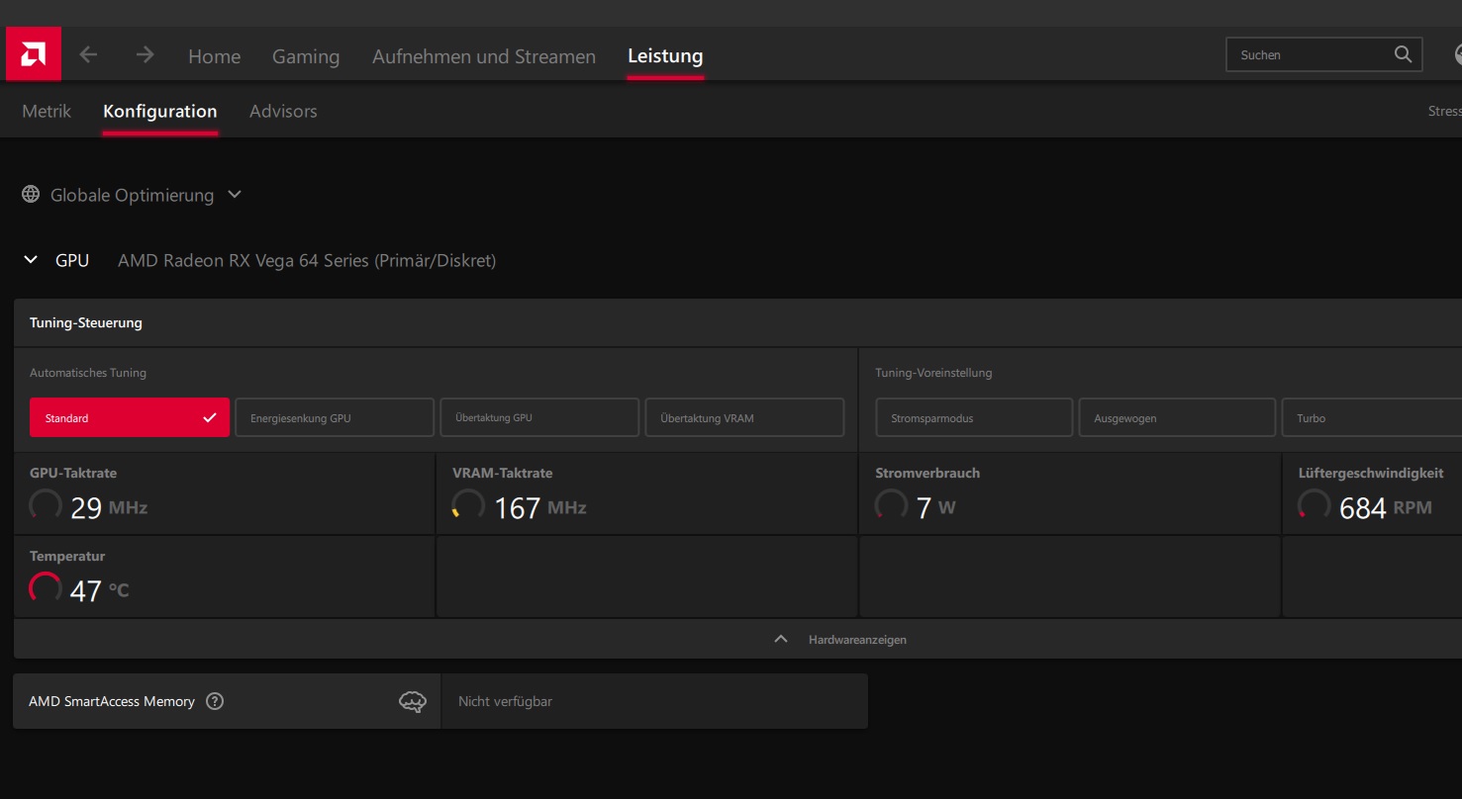
Task: Click the Automatisches Tuning label
Action: point(88,373)
